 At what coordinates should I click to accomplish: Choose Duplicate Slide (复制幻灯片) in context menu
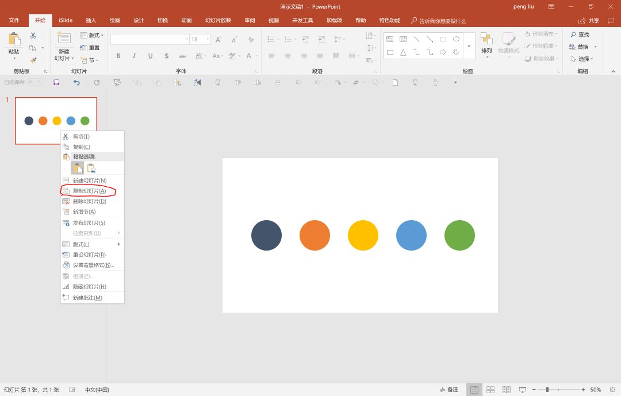(x=89, y=191)
